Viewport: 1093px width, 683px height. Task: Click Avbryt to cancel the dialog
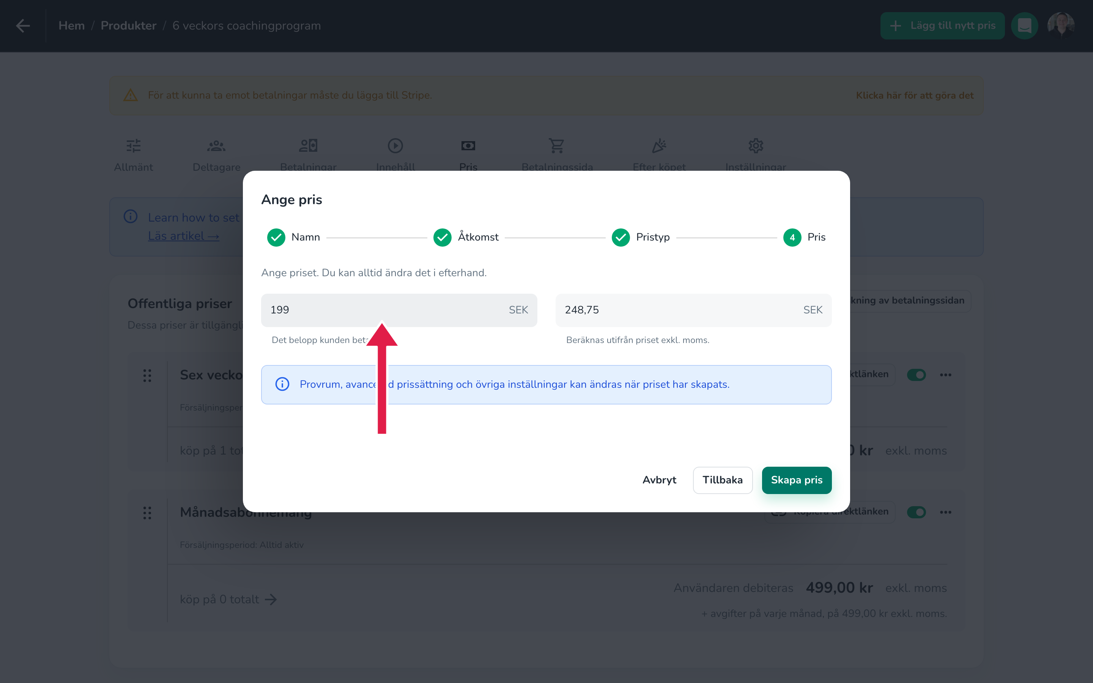(660, 480)
